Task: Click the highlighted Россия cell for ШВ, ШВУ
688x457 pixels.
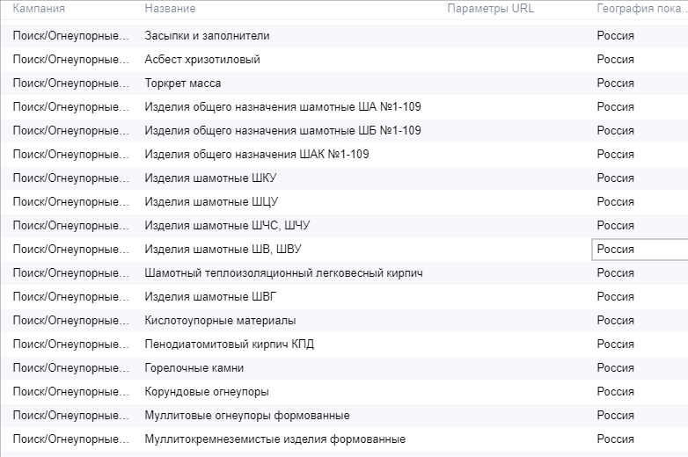Action: tap(640, 250)
